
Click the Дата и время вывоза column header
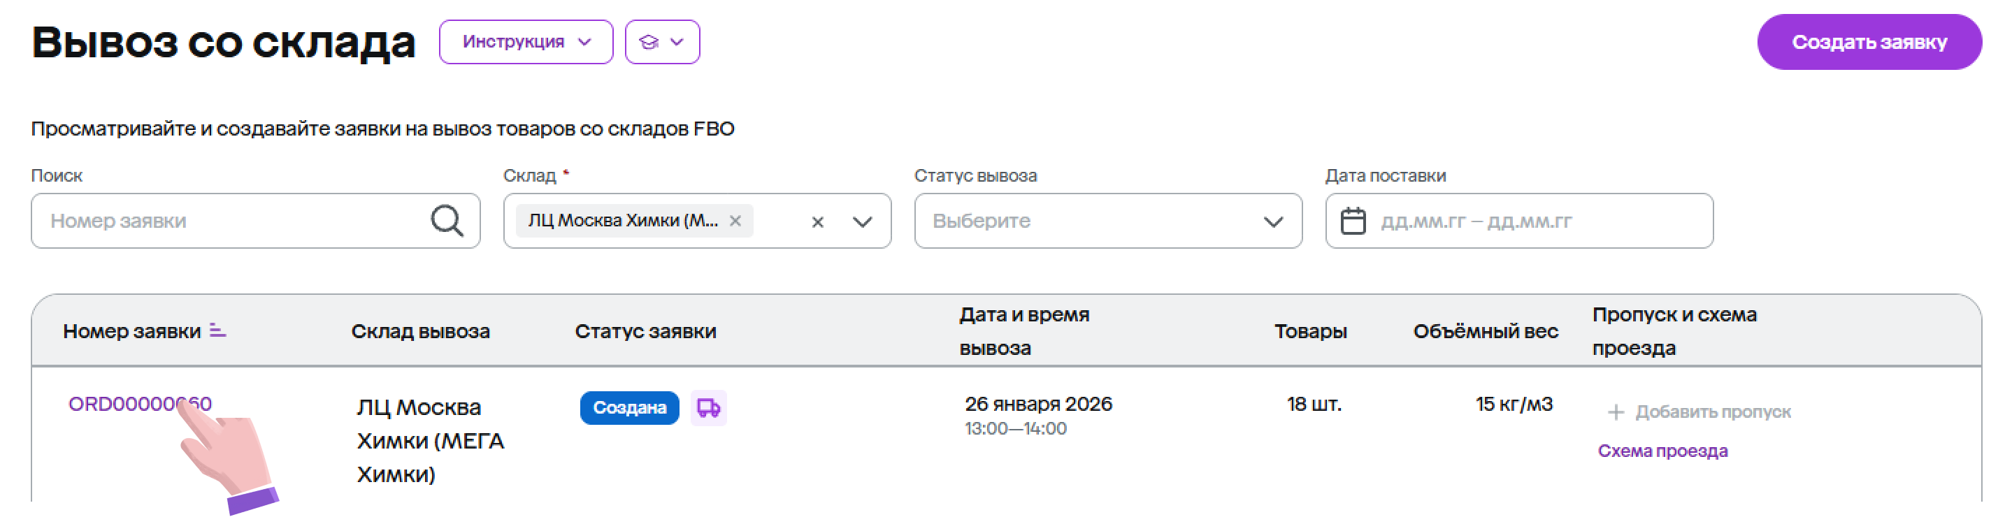(x=1024, y=331)
